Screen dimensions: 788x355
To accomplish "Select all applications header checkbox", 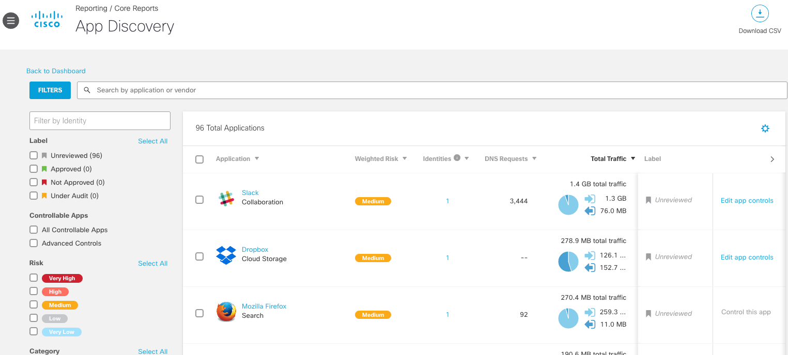I will [x=199, y=159].
